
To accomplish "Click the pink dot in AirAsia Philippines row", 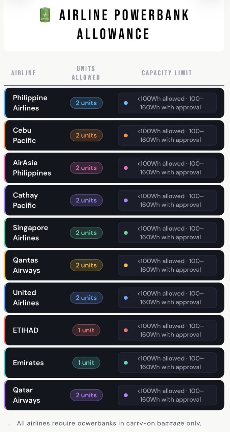I will tap(126, 168).
